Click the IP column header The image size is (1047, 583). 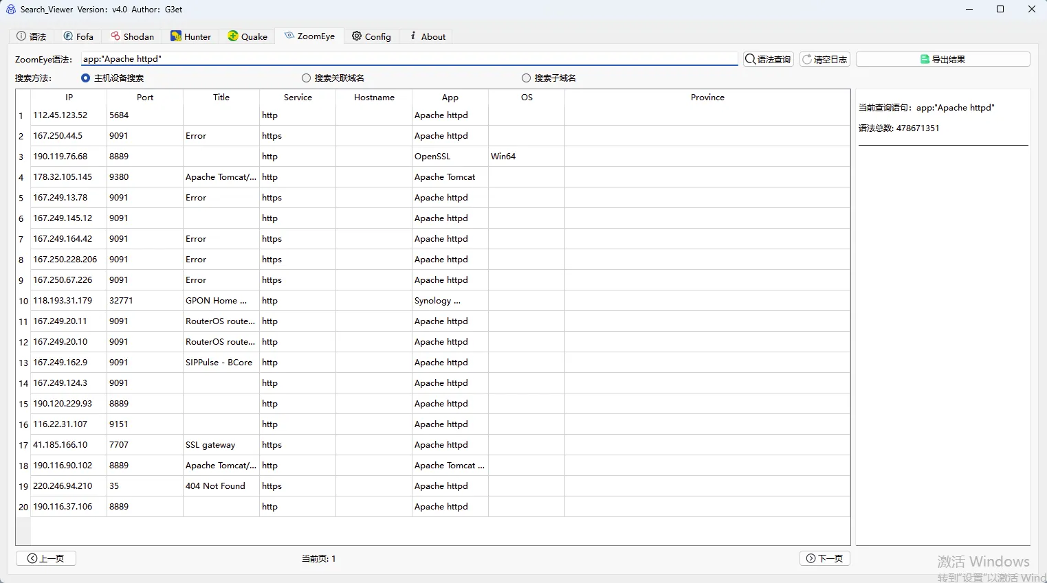(69, 98)
